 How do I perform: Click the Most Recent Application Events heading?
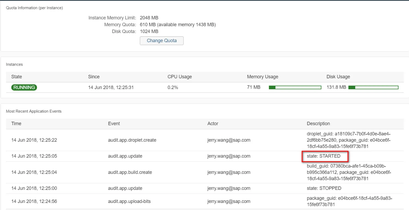34,111
